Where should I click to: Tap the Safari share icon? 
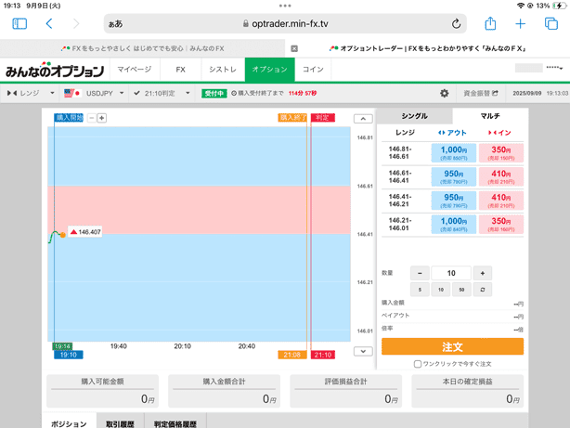490,24
